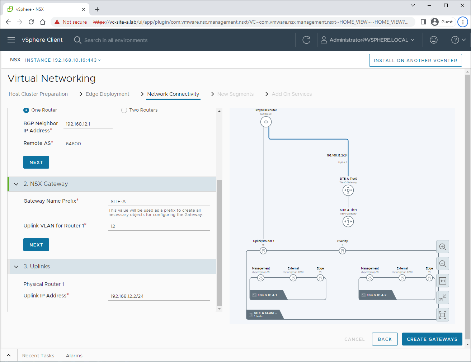Zoom out on the topology diagram
471x362 pixels.
coord(443,264)
